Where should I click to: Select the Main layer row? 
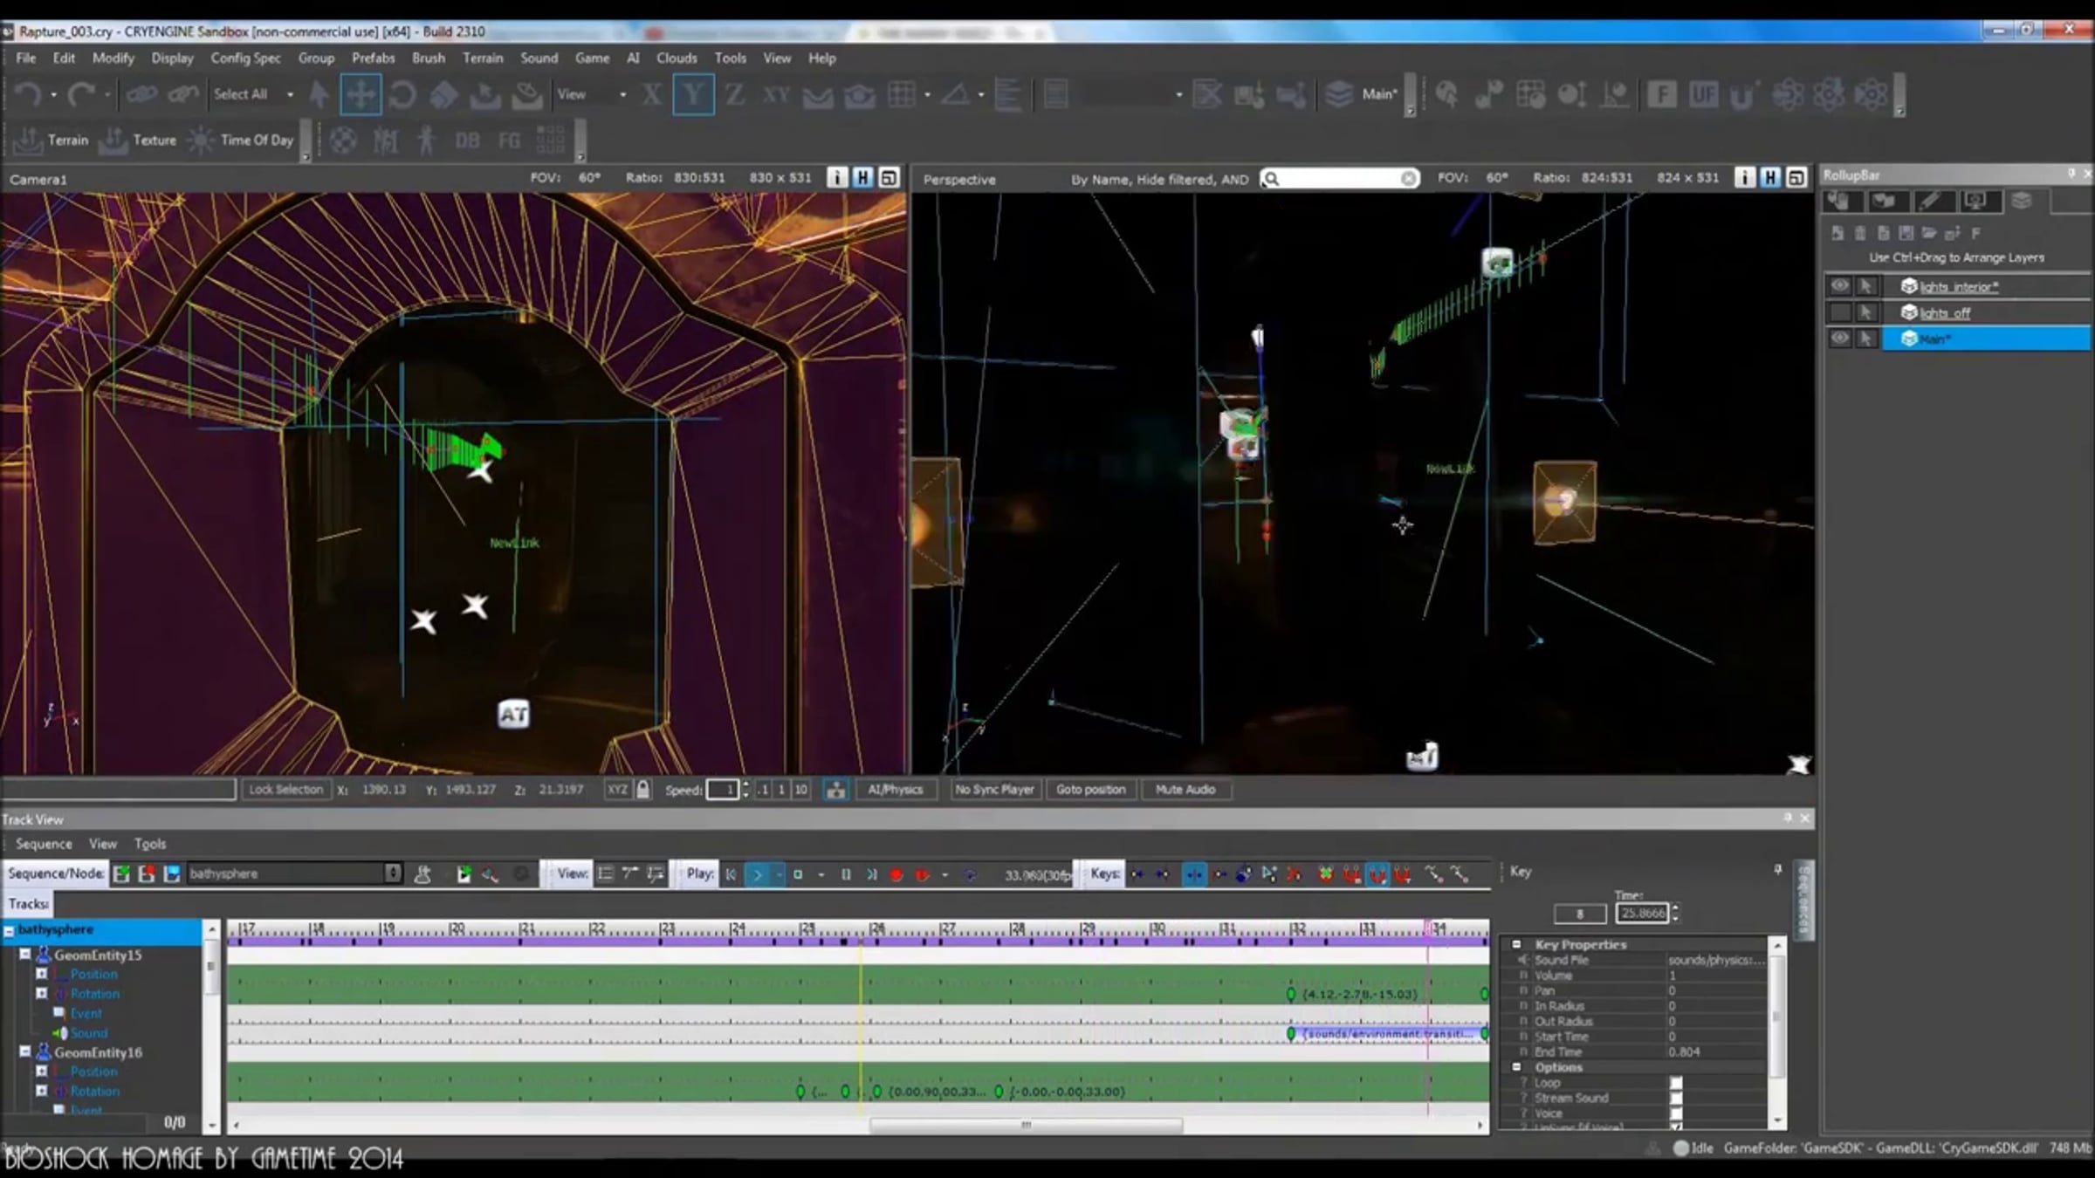pos(1986,339)
